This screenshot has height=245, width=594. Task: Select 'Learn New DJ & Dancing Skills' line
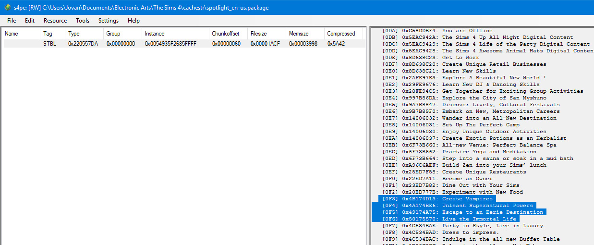461,85
